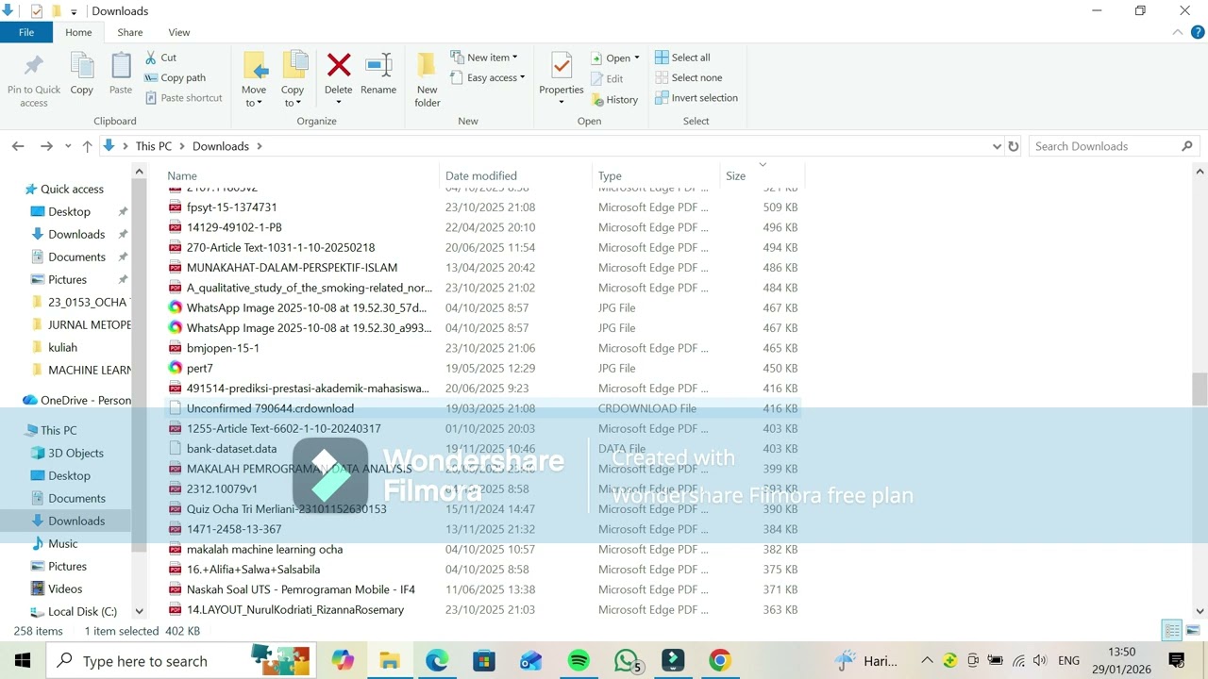Open the File menu
The image size is (1208, 679).
point(26,32)
